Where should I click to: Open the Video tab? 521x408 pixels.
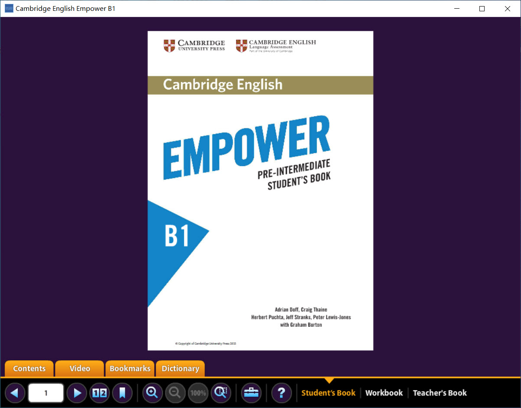(x=80, y=369)
